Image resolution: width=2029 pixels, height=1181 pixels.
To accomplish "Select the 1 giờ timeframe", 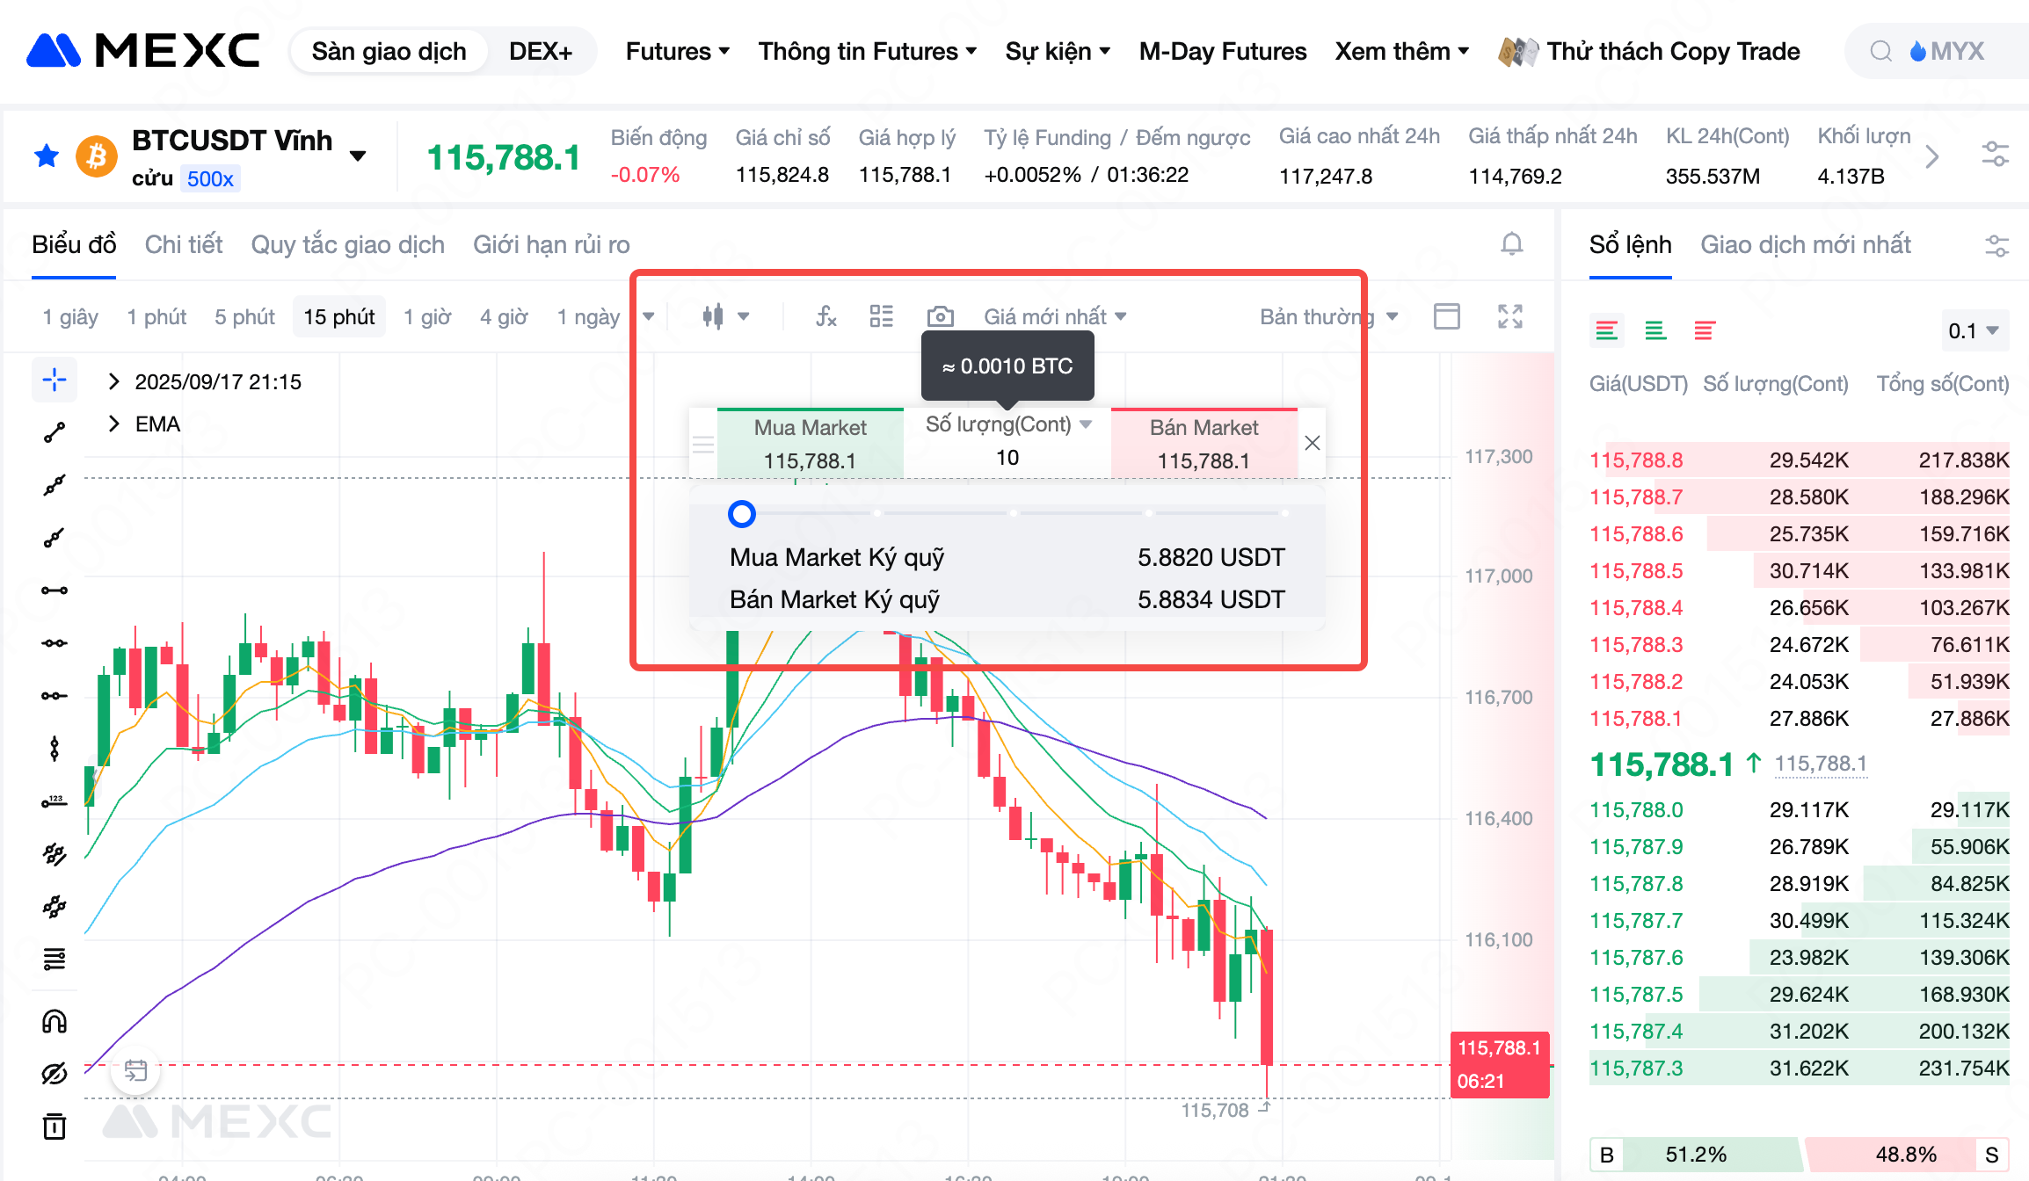I will click(x=427, y=316).
